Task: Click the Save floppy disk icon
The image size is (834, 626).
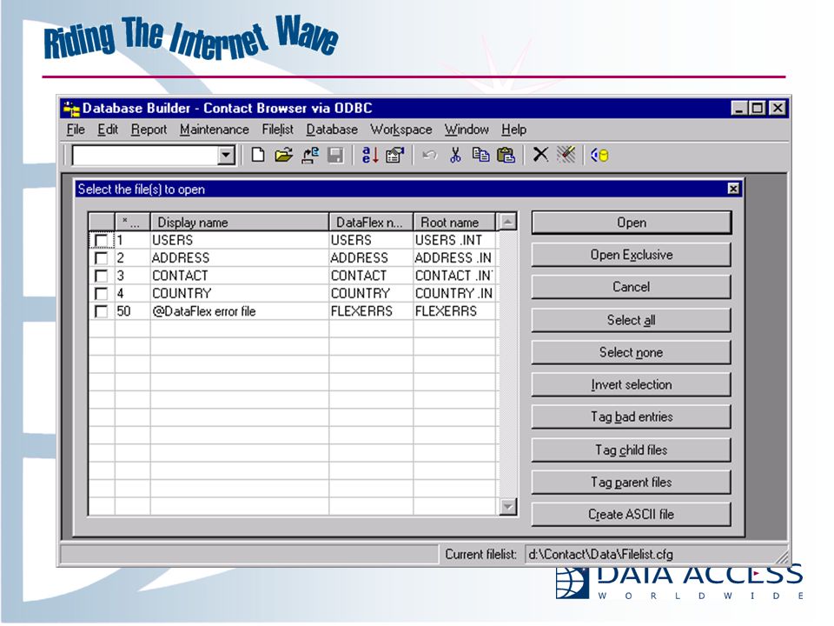Action: coord(335,156)
